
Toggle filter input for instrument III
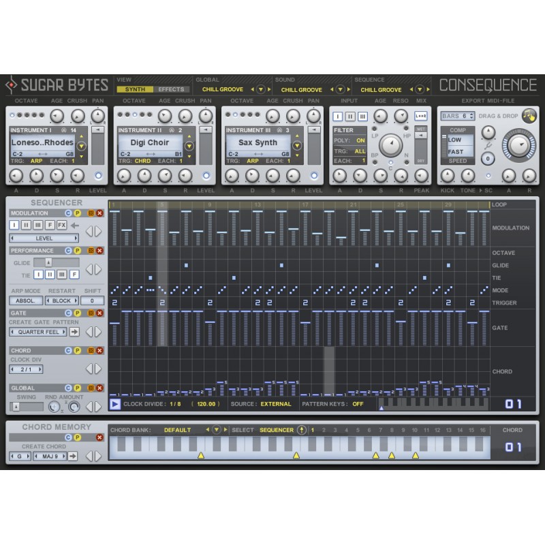[x=362, y=116]
